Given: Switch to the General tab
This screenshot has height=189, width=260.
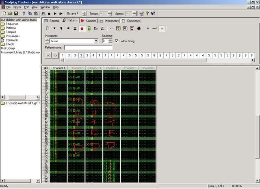Looking at the screenshot, I should (52, 21).
